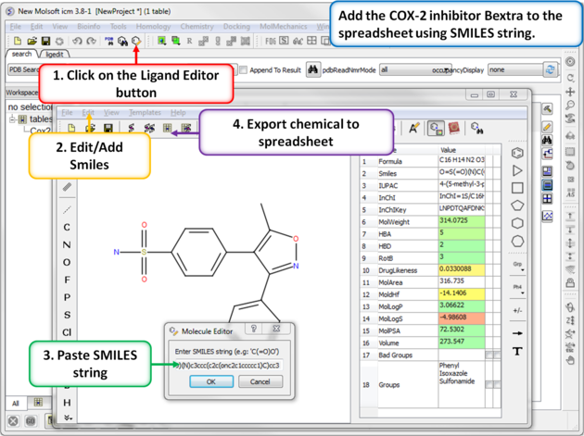
Task: Open the Chemistry menu
Action: [x=197, y=27]
